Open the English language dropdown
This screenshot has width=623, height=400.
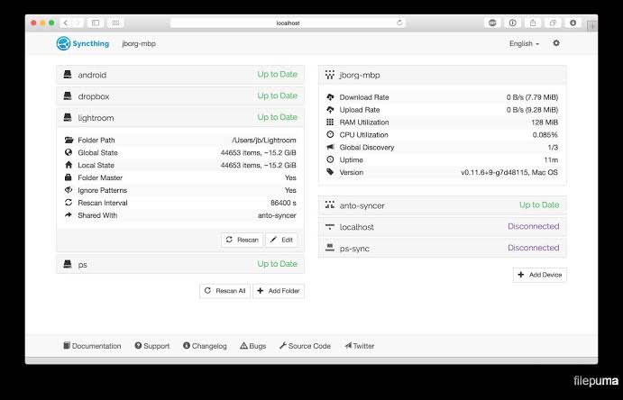point(524,43)
